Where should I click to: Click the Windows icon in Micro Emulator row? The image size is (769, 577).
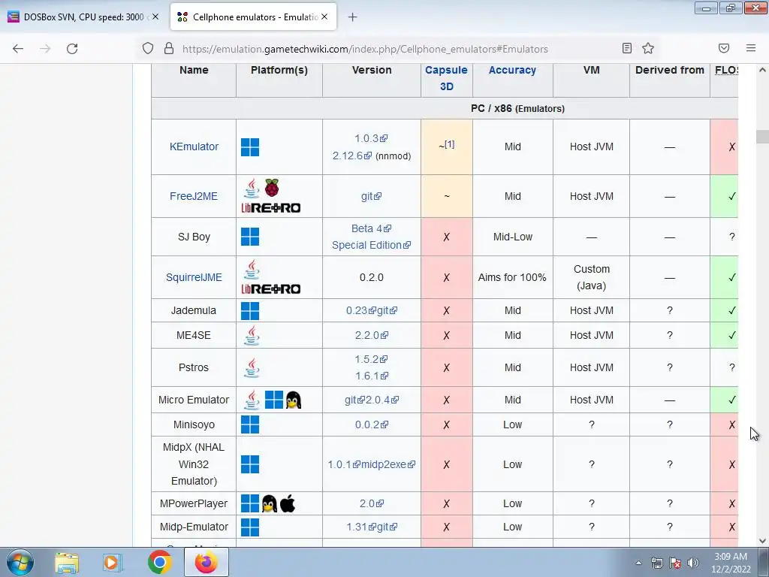coord(273,400)
